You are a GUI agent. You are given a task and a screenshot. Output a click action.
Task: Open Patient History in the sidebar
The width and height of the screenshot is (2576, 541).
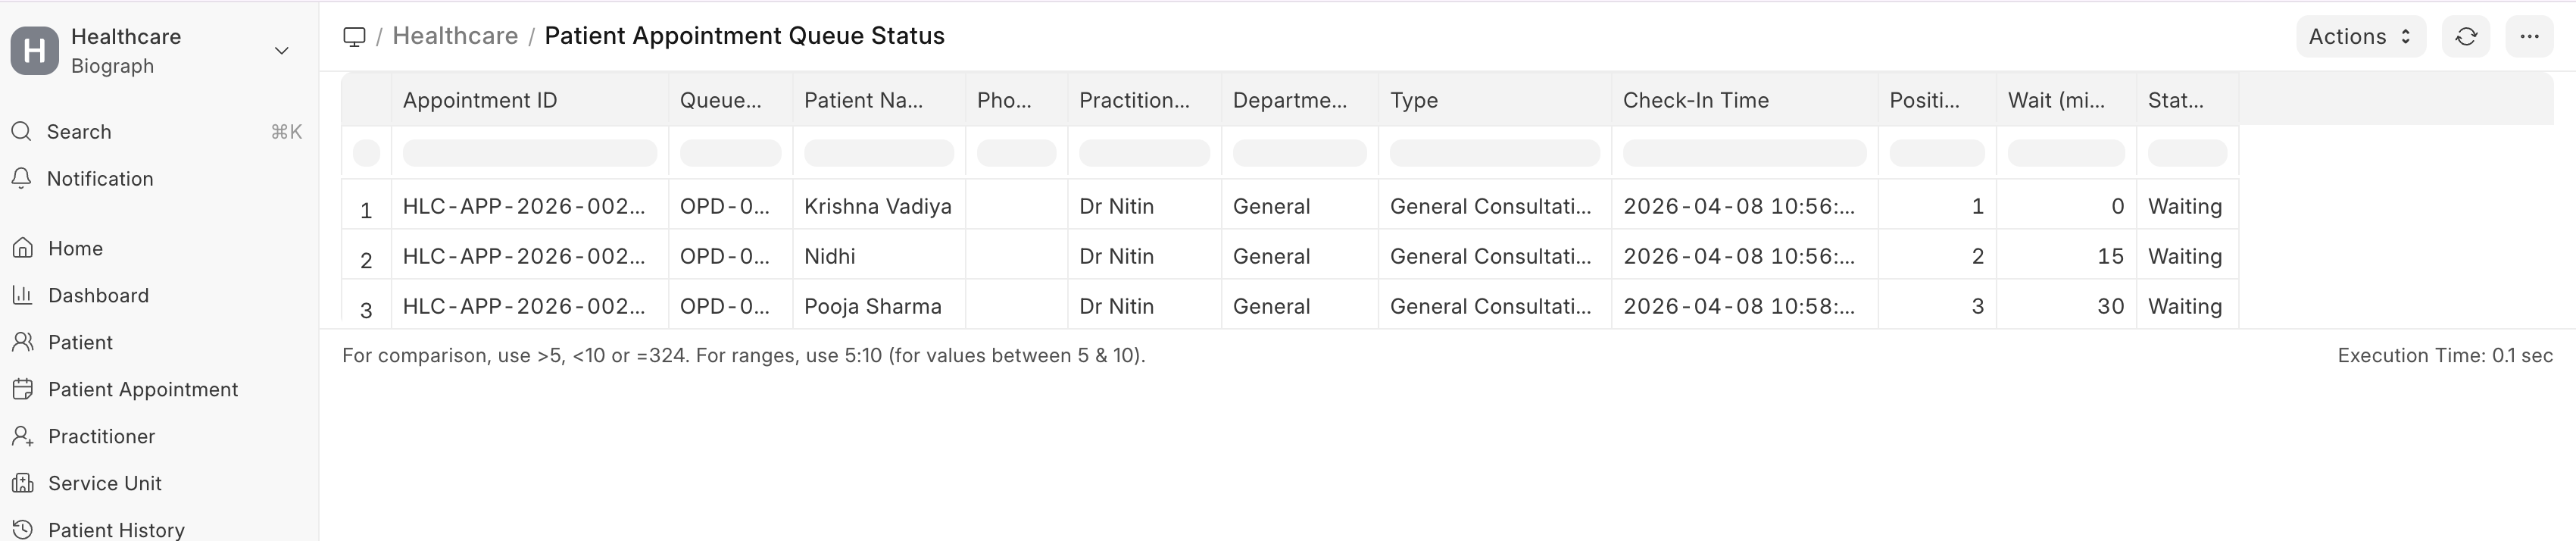[116, 529]
